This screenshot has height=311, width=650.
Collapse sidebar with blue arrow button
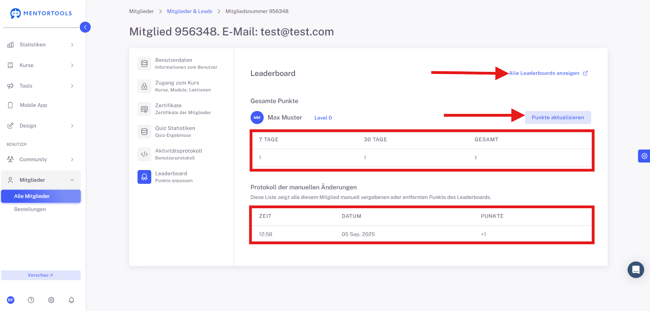pyautogui.click(x=85, y=27)
